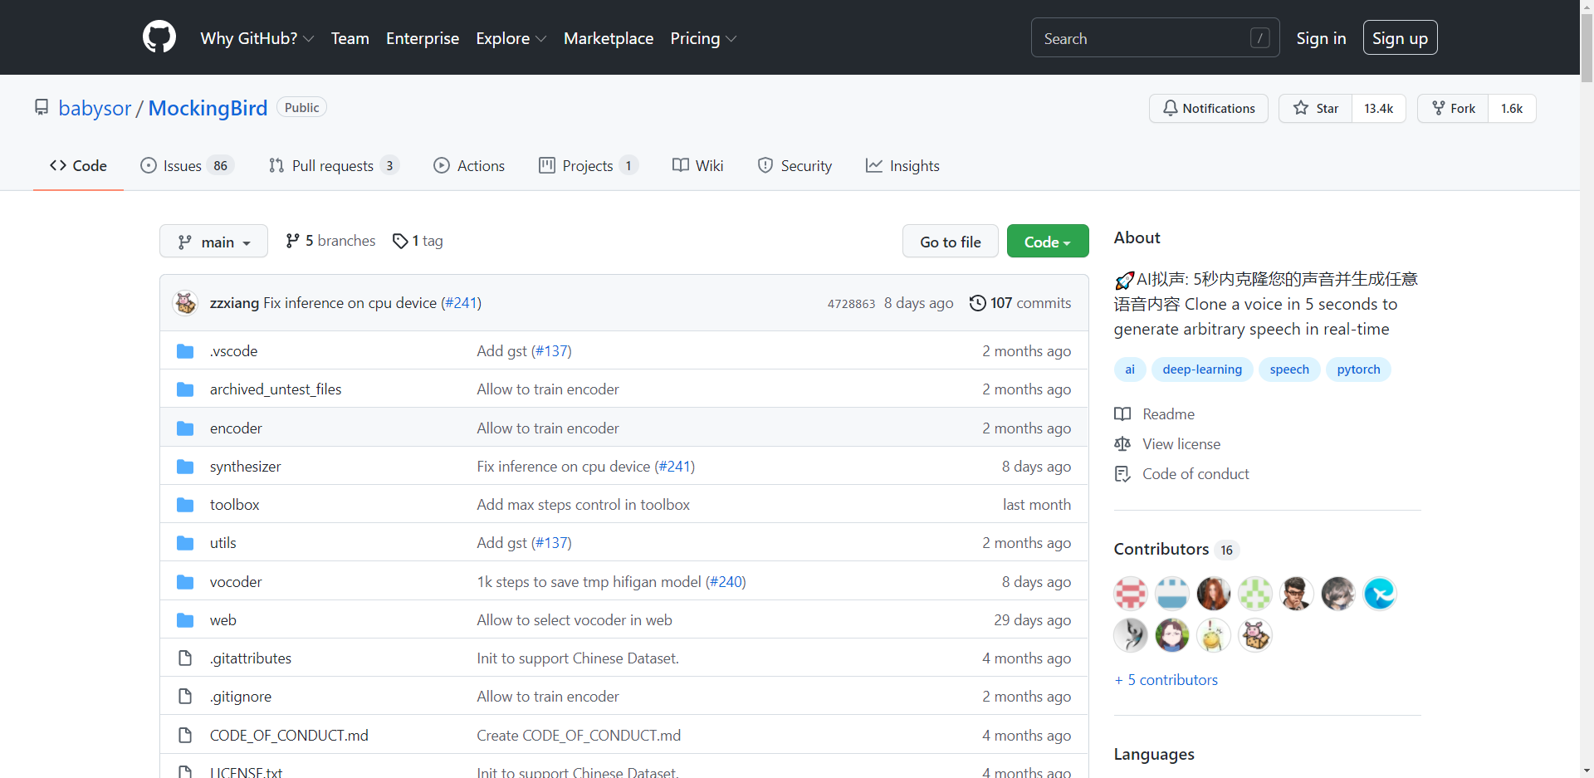Click the vocoder folder icon
Screen dimensions: 1594x778
(185, 582)
